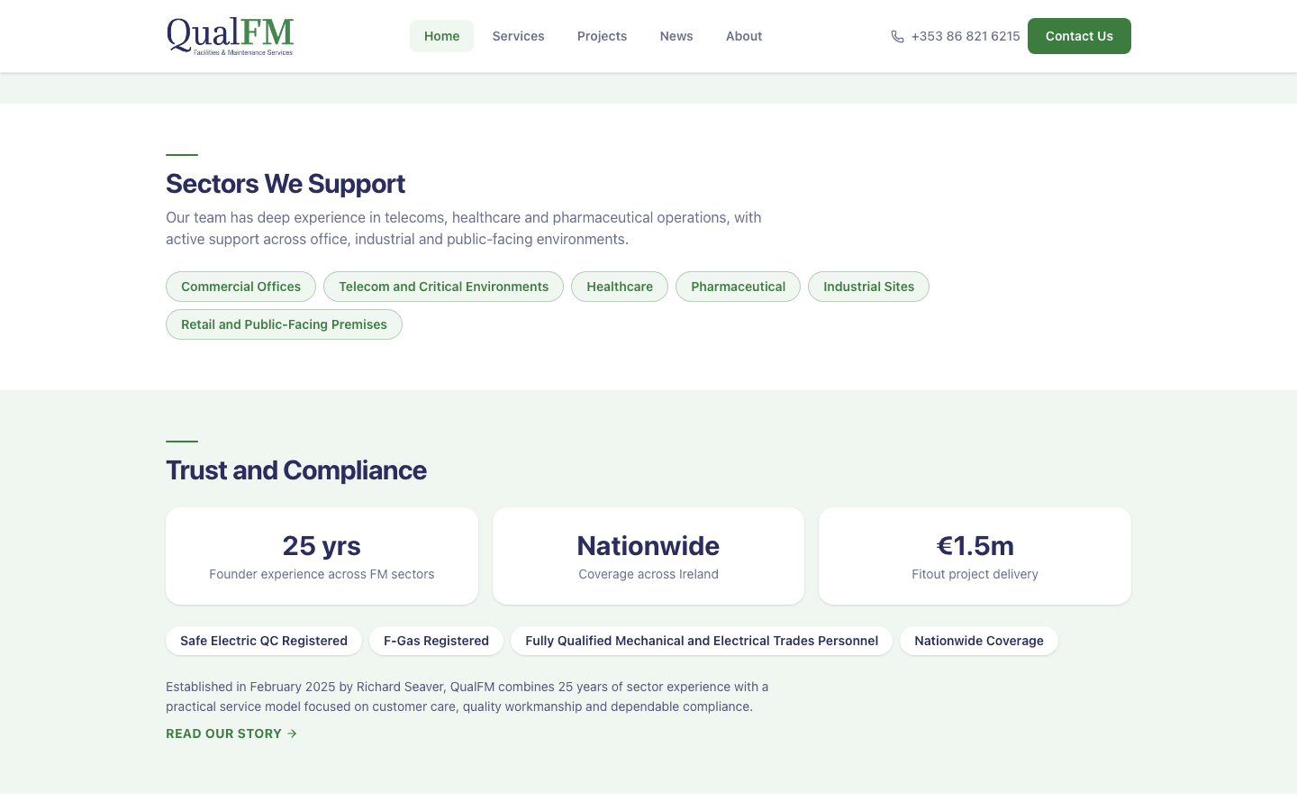Click the €1.5m fitout stat card
Viewport: 1297px width, 811px height.
tap(975, 556)
